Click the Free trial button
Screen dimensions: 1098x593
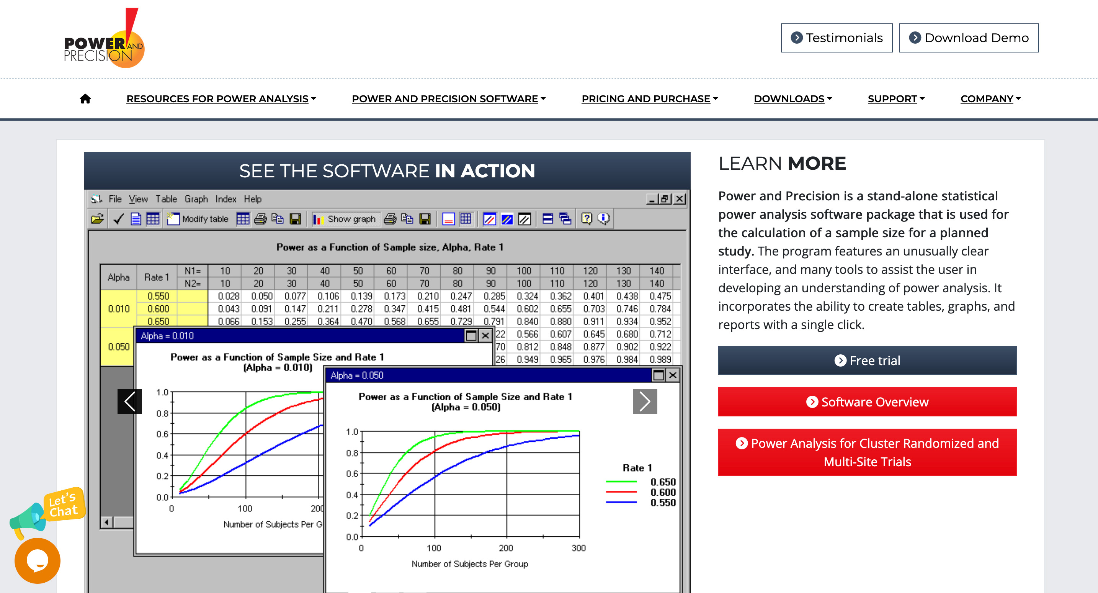tap(867, 360)
